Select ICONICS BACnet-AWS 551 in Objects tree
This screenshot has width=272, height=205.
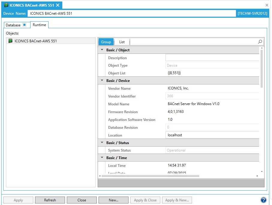click(51, 41)
